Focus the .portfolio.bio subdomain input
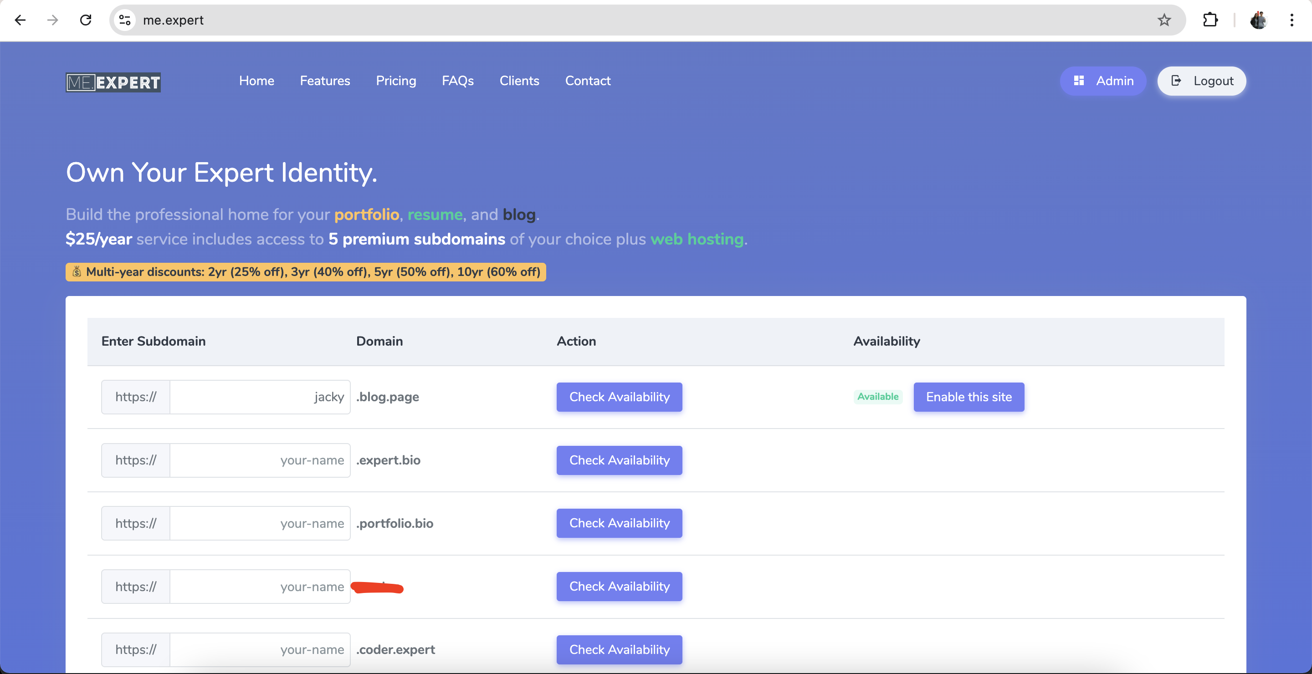1312x674 pixels. pos(260,523)
